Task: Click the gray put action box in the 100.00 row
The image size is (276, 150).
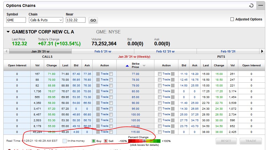Action: pos(173,115)
